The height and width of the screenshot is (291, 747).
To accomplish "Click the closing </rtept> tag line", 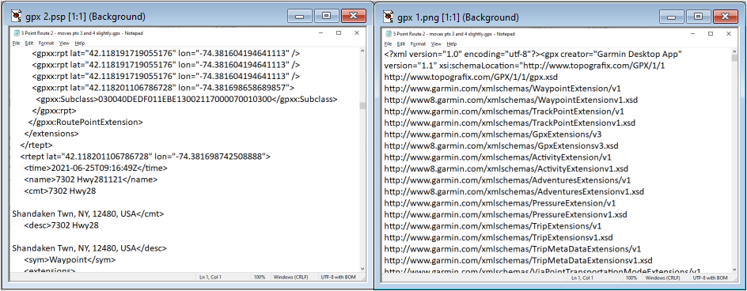I will click(36, 145).
